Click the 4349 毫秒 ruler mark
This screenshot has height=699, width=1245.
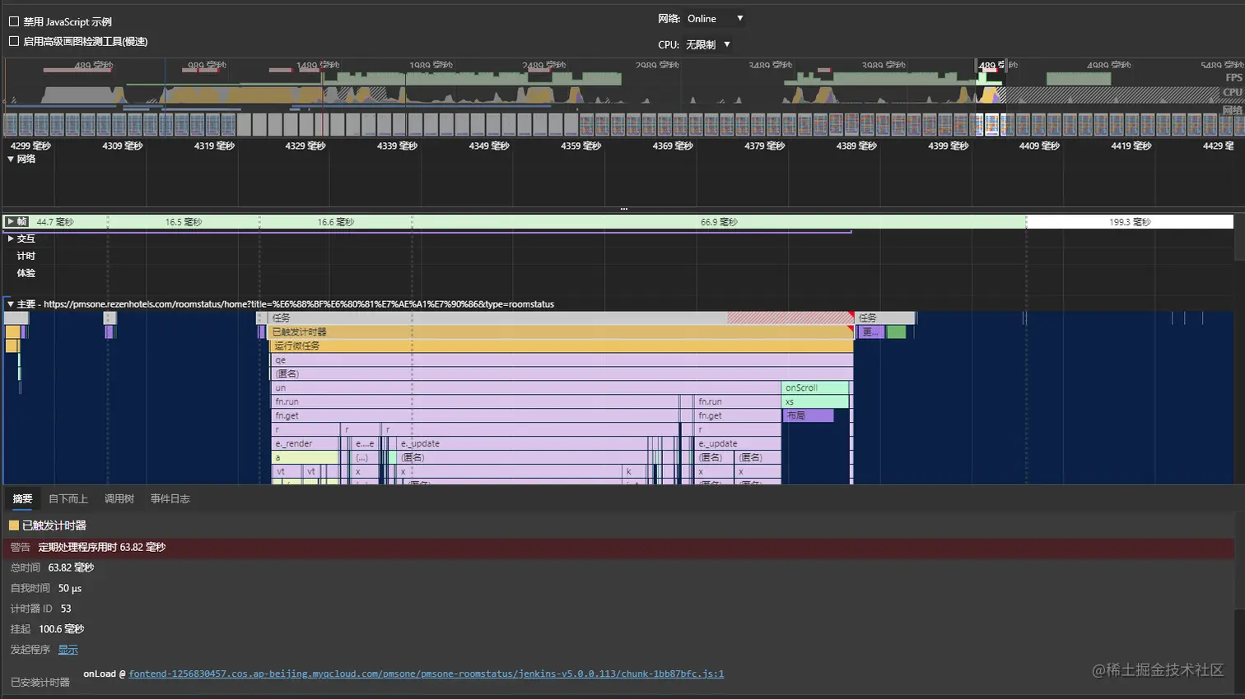[x=489, y=146]
